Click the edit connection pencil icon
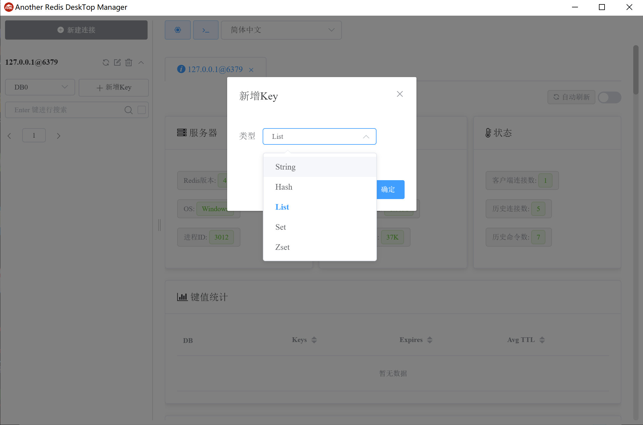 pyautogui.click(x=117, y=62)
